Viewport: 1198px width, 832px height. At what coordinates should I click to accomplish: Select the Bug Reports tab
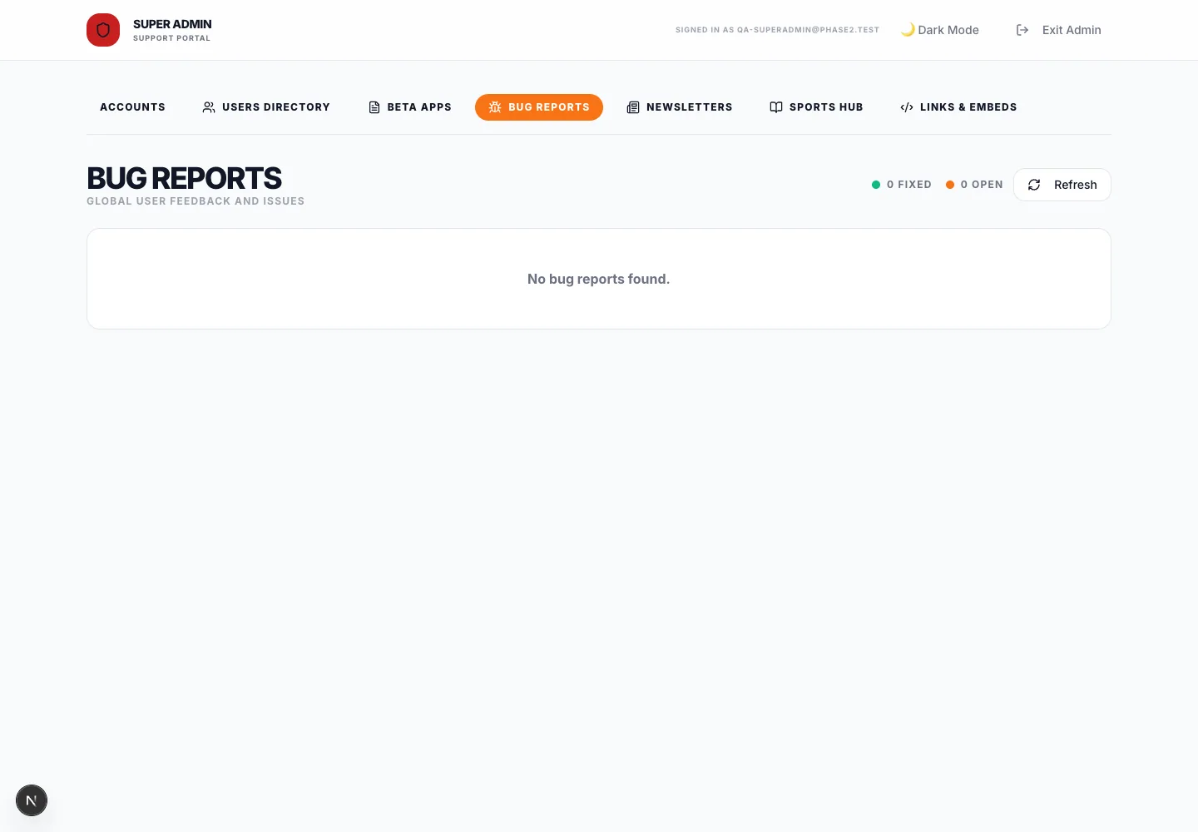pos(539,107)
